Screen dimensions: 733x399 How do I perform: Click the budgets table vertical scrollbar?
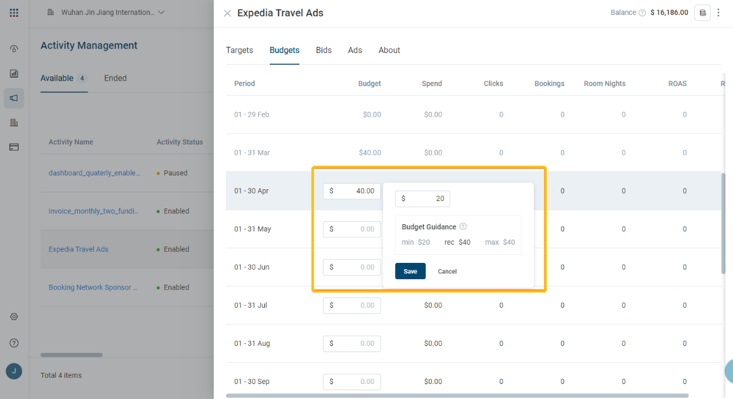click(724, 224)
